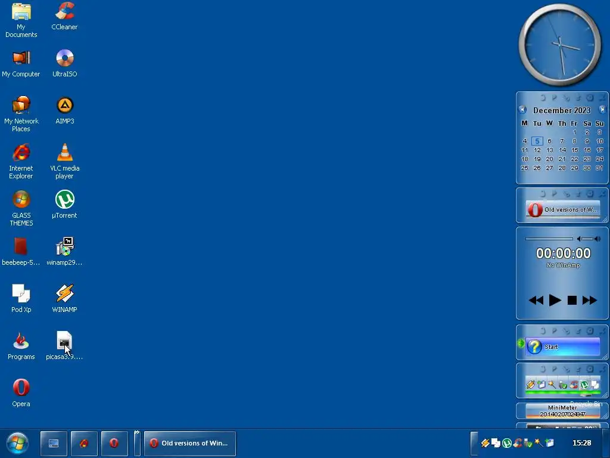Select the µTorrent desktop shortcut
Viewport: 610px width, 458px height.
(64, 205)
